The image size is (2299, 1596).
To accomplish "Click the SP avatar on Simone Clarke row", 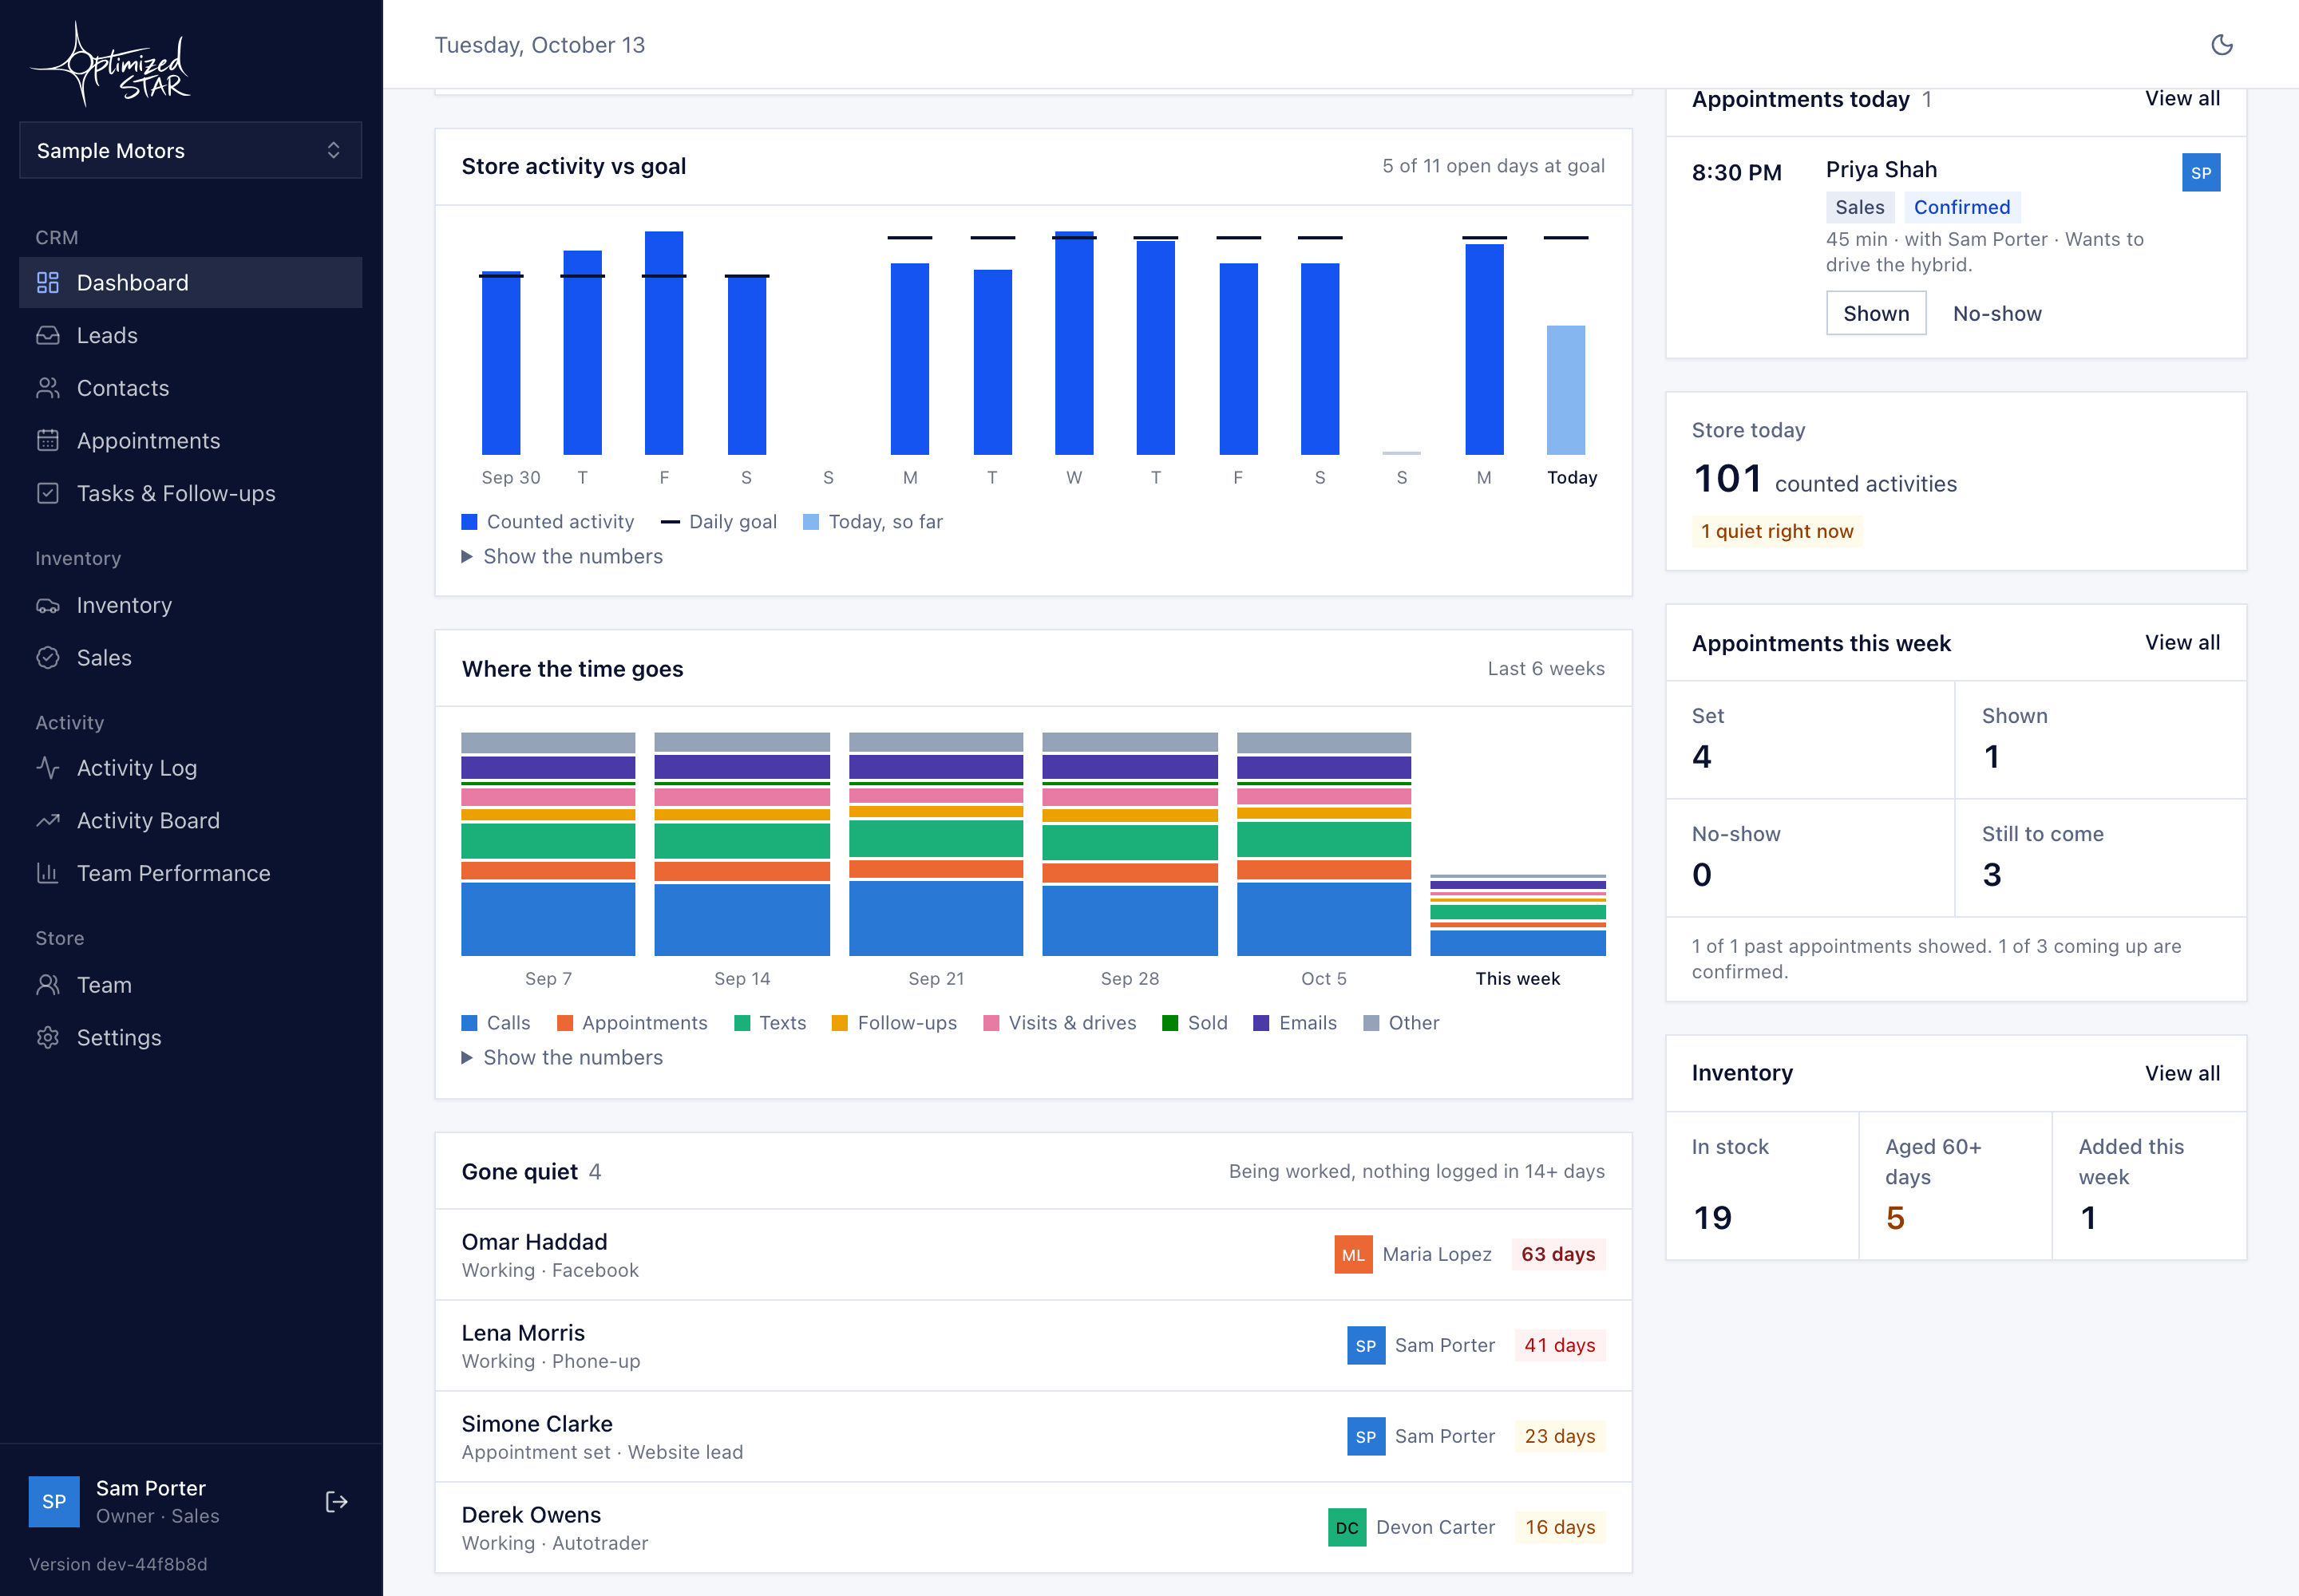I will (1366, 1437).
